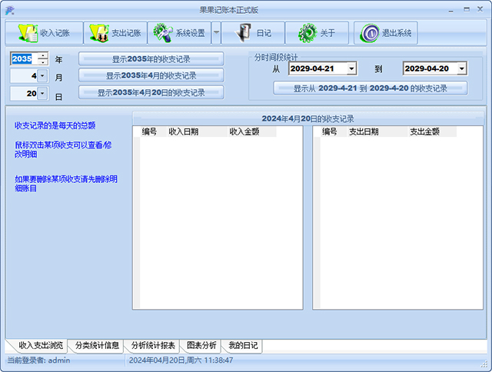
Task: Click the date range 显示从...到...的收支记录 button
Action: click(371, 88)
